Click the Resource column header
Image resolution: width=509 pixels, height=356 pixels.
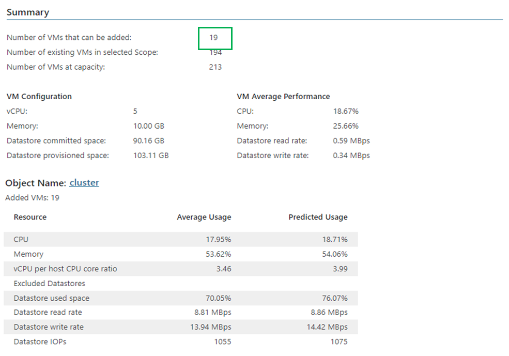[30, 217]
